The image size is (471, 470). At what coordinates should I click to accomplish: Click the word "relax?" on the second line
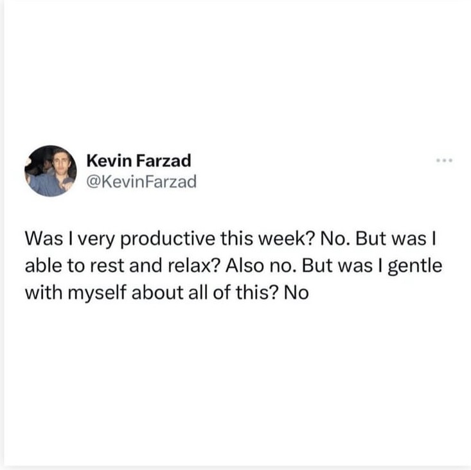point(193,266)
